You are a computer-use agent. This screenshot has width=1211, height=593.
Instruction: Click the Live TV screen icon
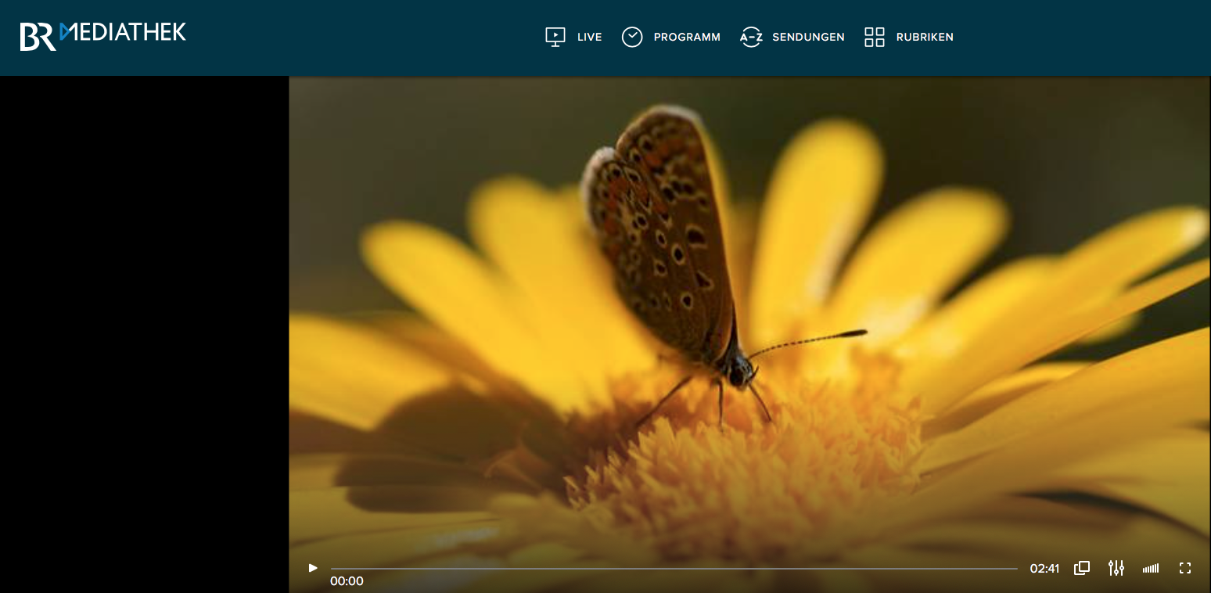(555, 37)
